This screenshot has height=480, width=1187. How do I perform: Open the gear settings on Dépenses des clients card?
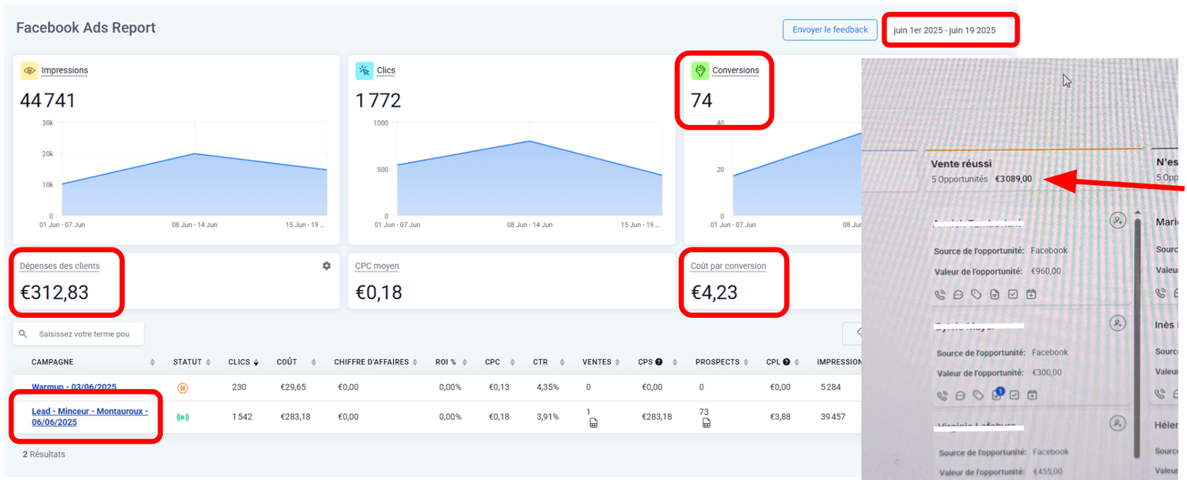click(x=326, y=266)
